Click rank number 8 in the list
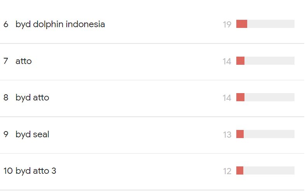 click(x=5, y=97)
